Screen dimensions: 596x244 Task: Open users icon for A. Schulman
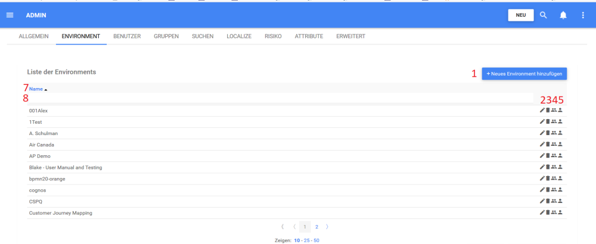pyautogui.click(x=560, y=133)
